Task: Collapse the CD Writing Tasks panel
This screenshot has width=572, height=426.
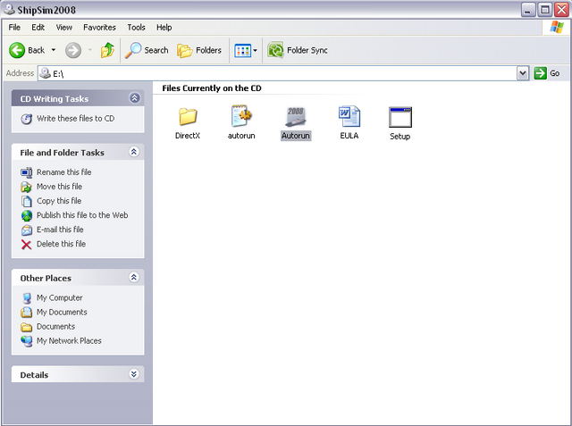Action: pyautogui.click(x=135, y=98)
